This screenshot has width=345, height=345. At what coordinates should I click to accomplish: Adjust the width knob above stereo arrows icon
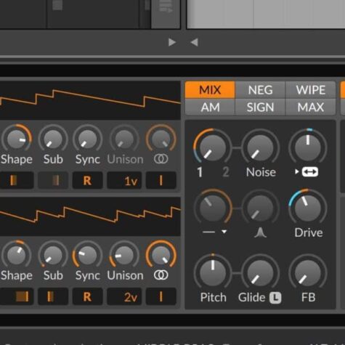point(308,147)
